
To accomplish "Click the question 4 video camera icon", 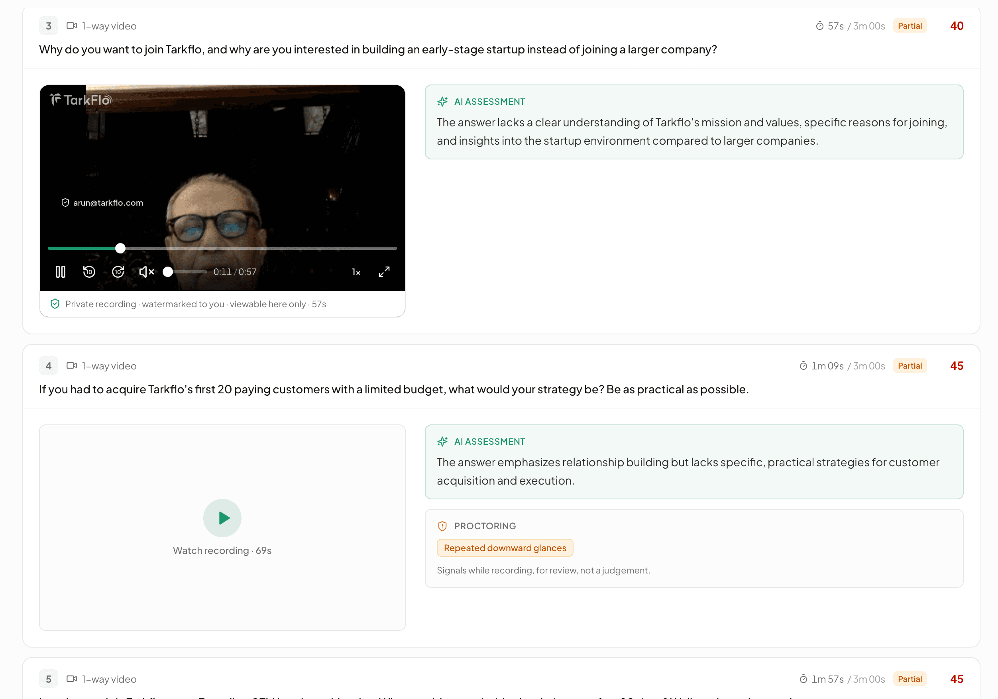I will pos(72,365).
